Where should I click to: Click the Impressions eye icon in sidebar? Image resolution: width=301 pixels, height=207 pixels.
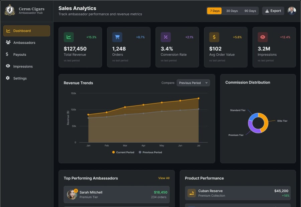pos(8,66)
